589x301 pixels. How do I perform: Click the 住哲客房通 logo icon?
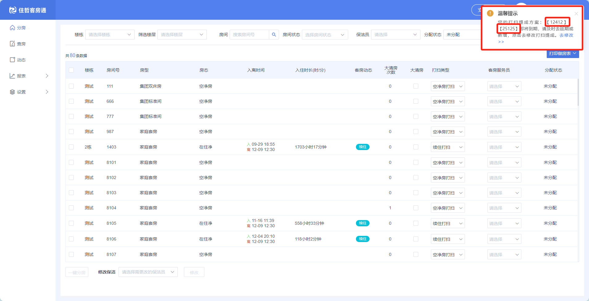[13, 10]
